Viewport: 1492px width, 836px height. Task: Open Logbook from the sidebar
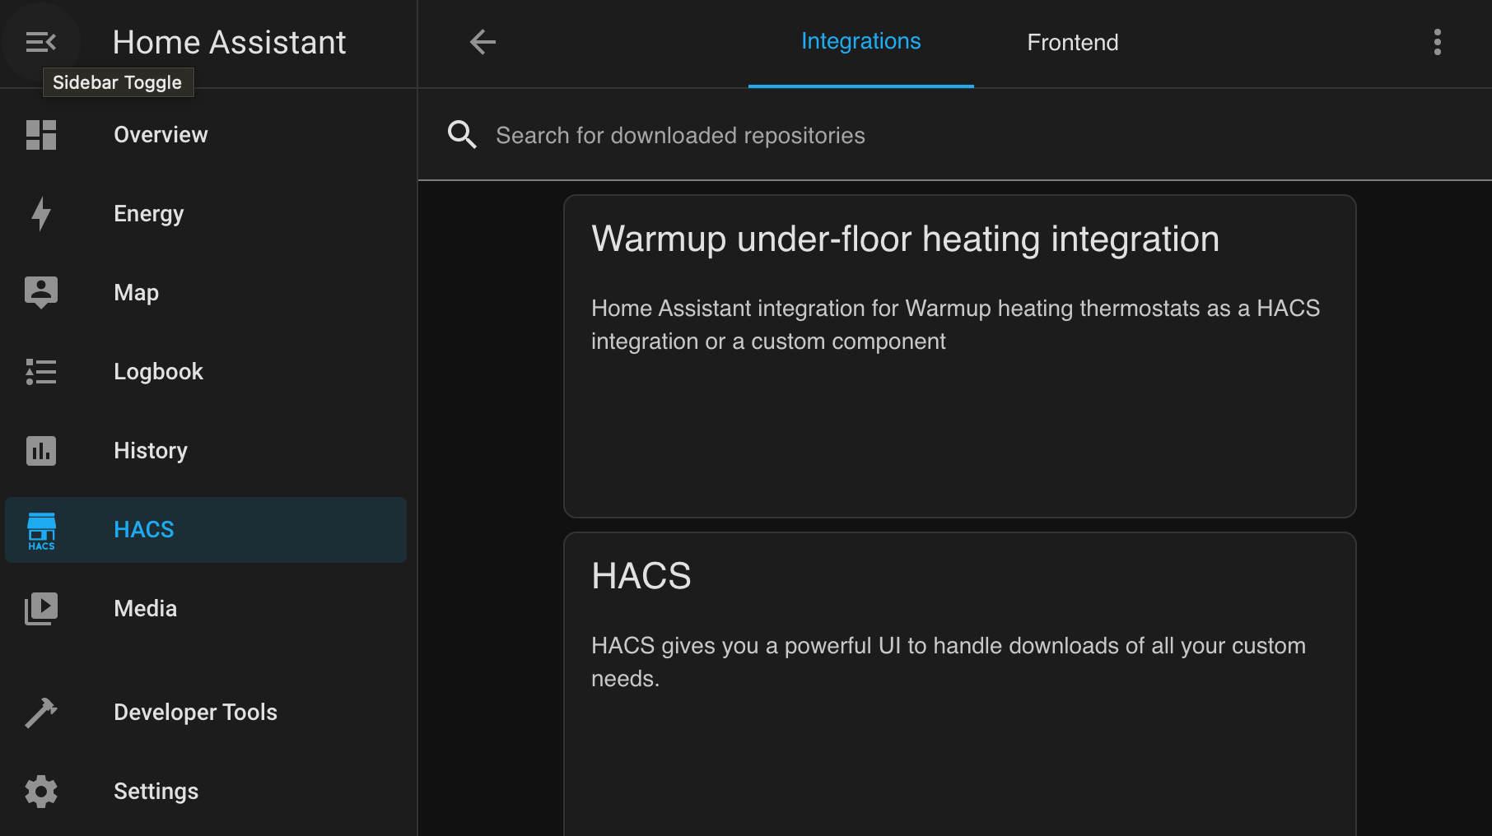click(206, 372)
